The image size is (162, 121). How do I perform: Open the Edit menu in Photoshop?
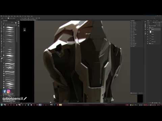[6, 16]
